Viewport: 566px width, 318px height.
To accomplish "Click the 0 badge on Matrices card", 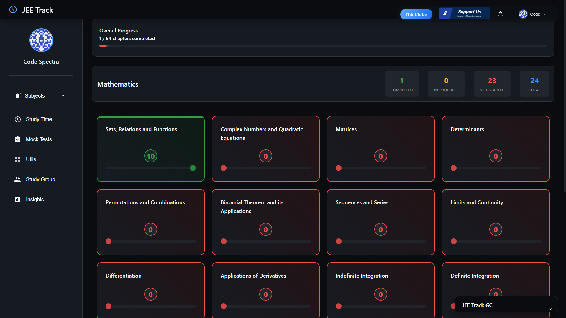I will (x=381, y=156).
